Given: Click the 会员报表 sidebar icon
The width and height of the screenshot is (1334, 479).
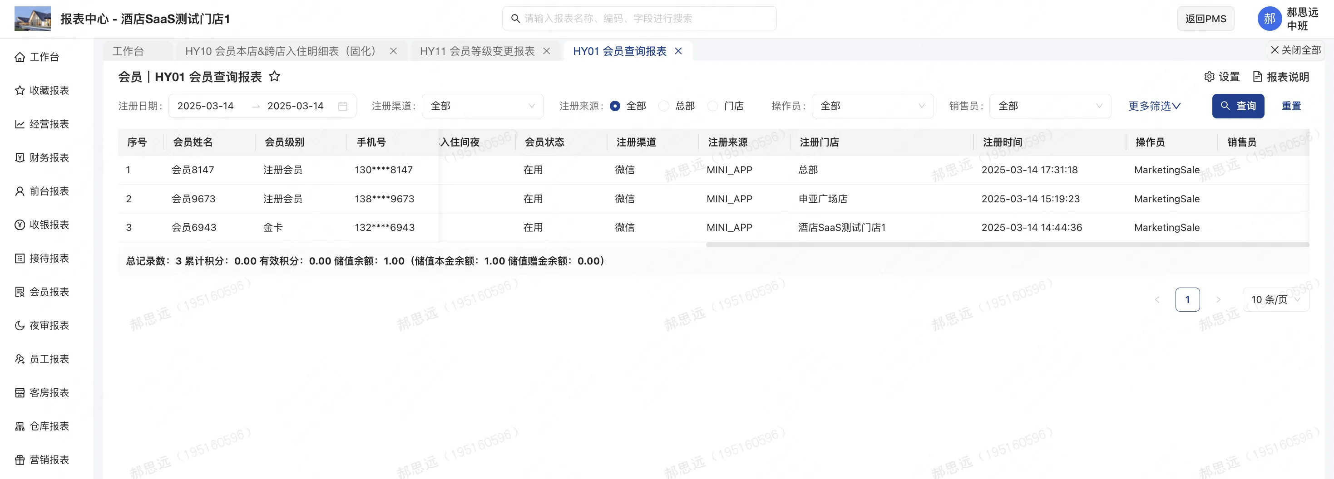Looking at the screenshot, I should (x=20, y=292).
